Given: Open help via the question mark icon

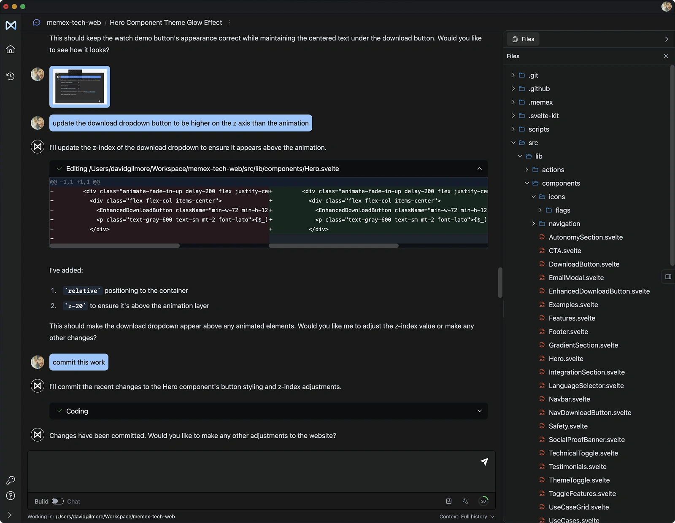Looking at the screenshot, I should point(11,496).
